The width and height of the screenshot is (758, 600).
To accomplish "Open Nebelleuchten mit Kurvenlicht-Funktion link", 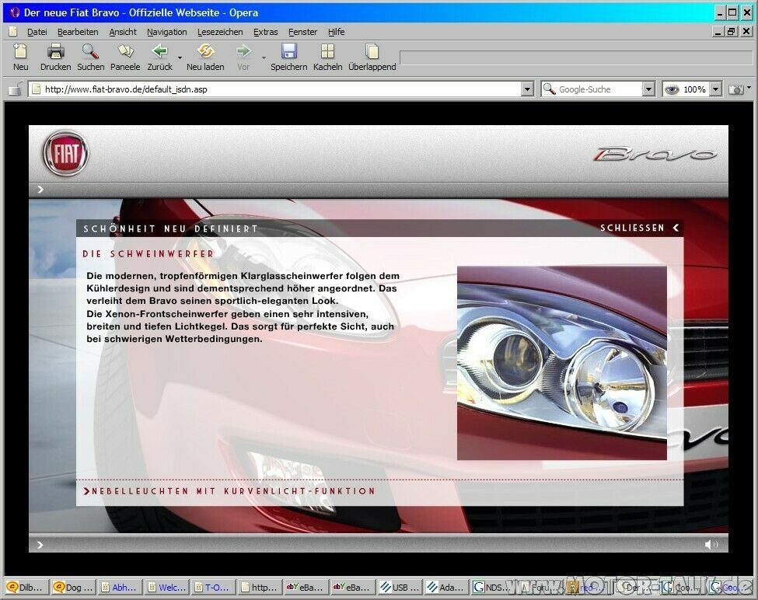I will click(x=229, y=491).
